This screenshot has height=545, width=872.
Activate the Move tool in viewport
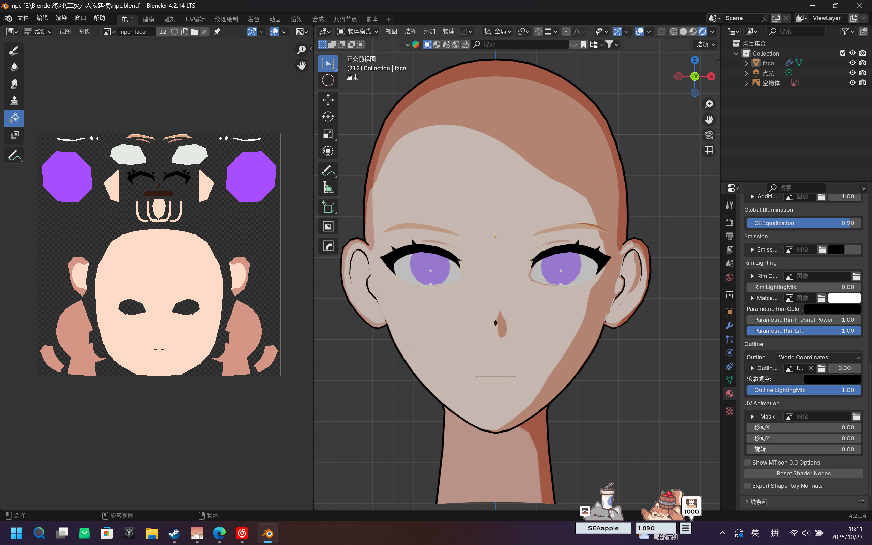[327, 100]
